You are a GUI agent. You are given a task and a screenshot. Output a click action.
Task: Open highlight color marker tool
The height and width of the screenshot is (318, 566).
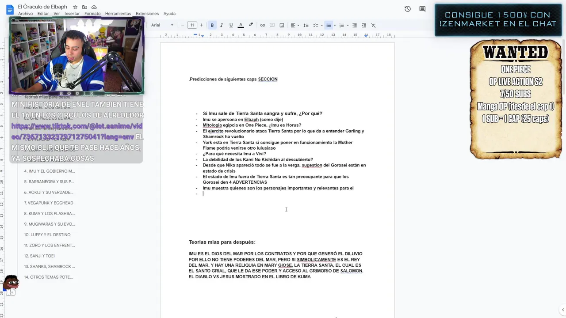[251, 25]
